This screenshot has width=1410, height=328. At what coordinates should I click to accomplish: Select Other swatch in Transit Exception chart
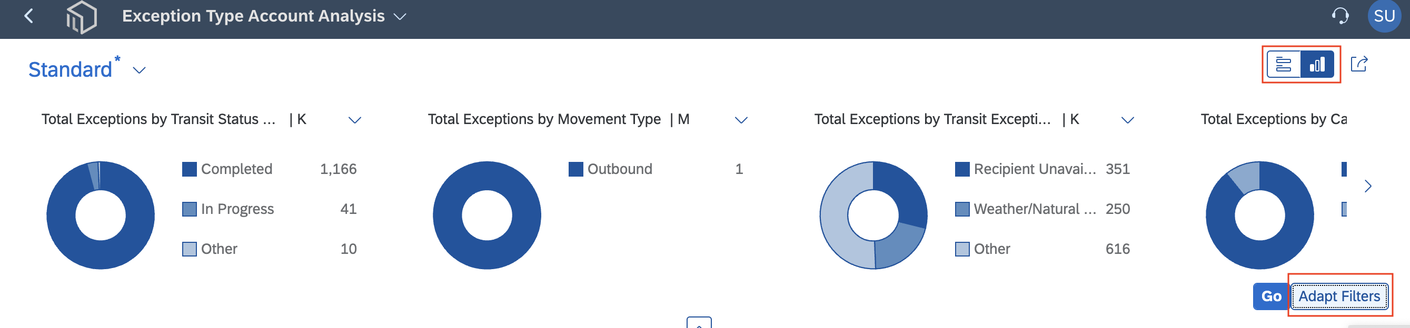[962, 249]
